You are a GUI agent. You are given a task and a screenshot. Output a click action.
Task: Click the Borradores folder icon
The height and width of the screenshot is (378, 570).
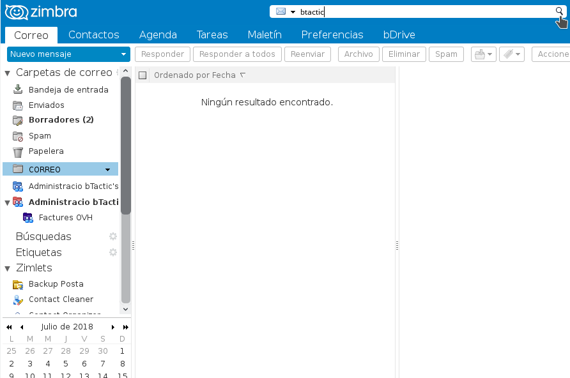point(18,120)
